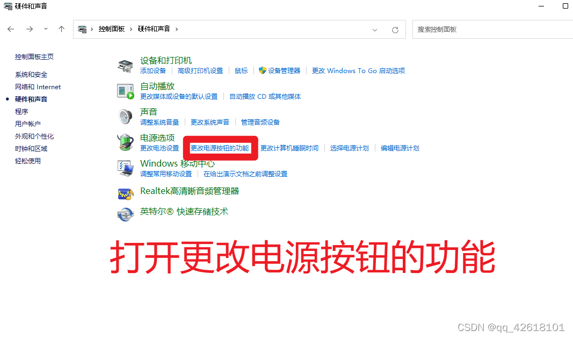
Task: Open the 电源选项 heading
Action: coord(157,138)
